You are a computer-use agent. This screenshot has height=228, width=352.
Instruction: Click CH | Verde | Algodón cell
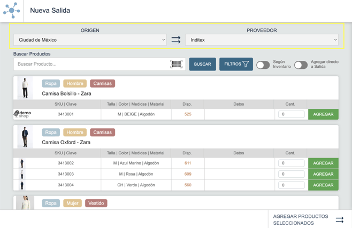(136, 185)
